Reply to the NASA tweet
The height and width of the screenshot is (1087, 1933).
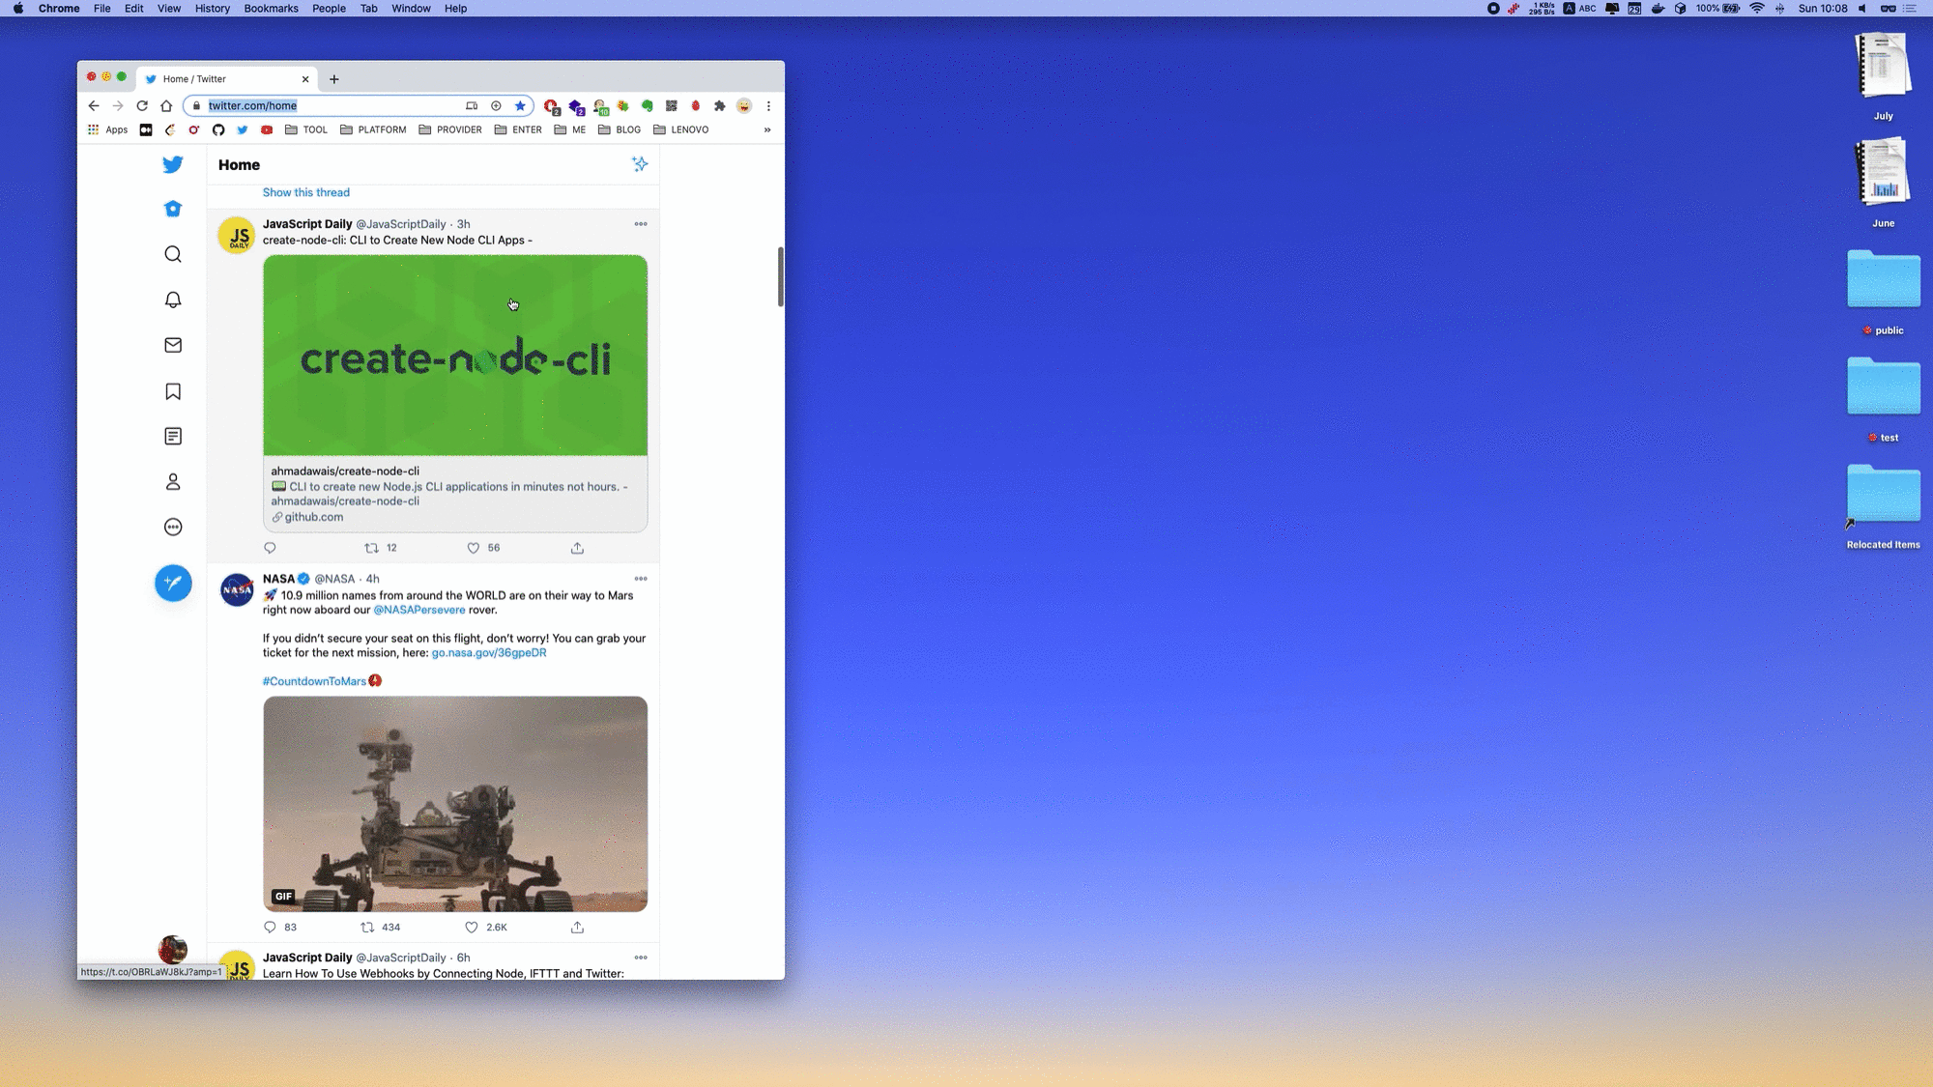[270, 927]
